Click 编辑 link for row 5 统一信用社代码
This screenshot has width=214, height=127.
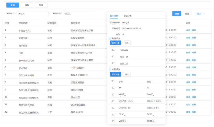pyautogui.click(x=194, y=60)
